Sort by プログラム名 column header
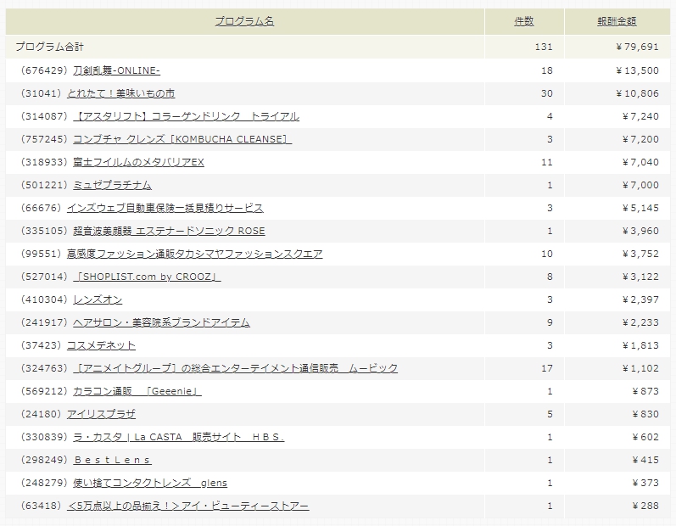The width and height of the screenshot is (676, 526). tap(244, 21)
